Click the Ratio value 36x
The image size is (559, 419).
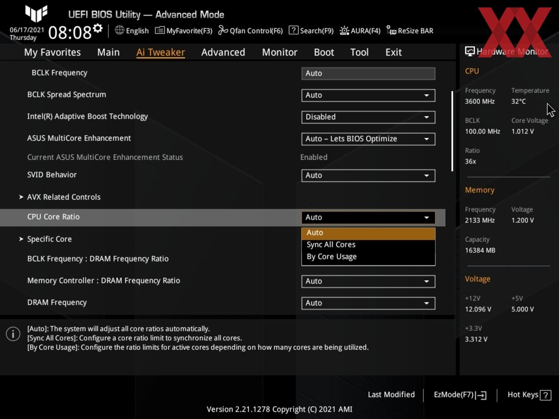[x=471, y=161]
